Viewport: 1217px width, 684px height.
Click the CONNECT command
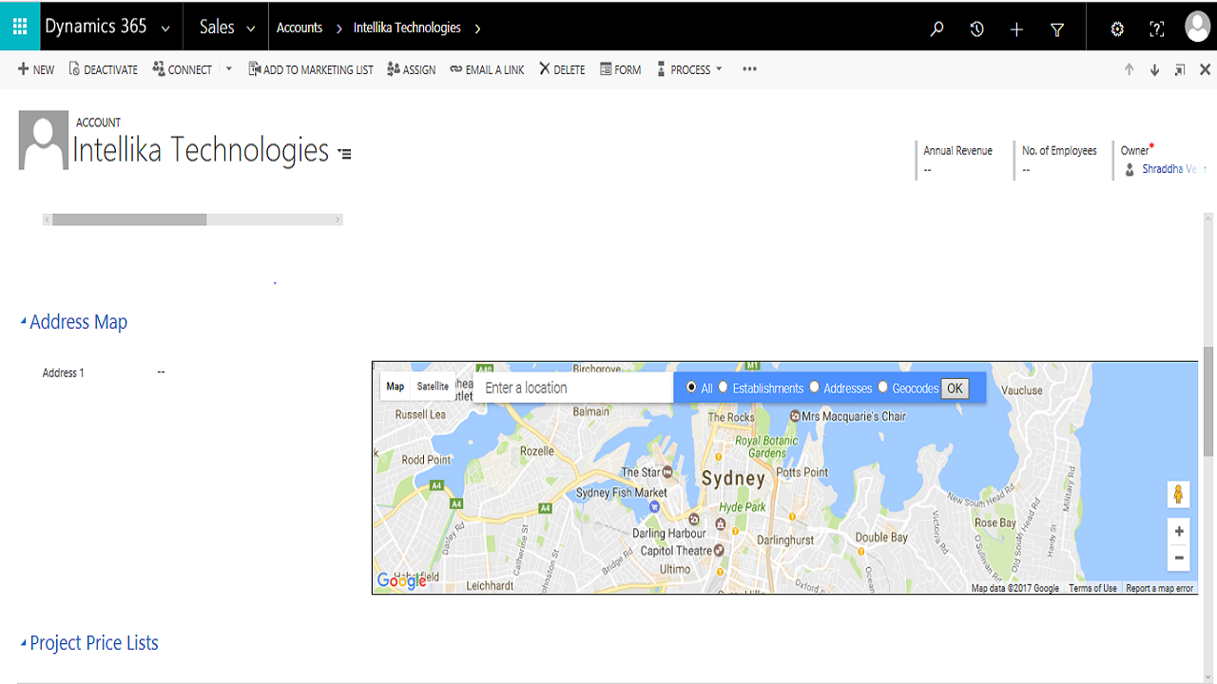coord(182,69)
